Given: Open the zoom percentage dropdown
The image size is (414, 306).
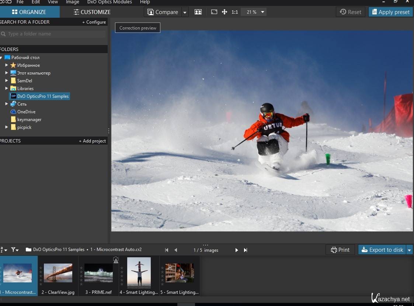Looking at the screenshot, I should pos(262,12).
